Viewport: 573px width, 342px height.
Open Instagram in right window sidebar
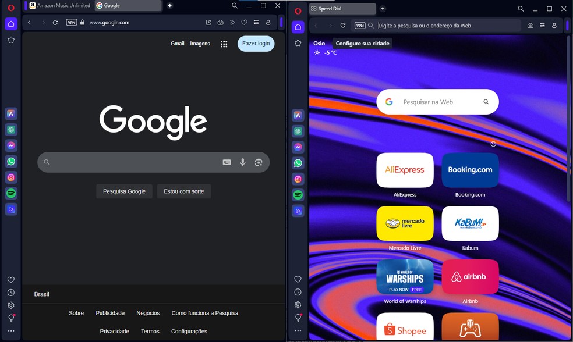coord(298,179)
